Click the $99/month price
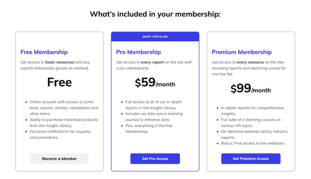311x179 pixels. (x=251, y=89)
